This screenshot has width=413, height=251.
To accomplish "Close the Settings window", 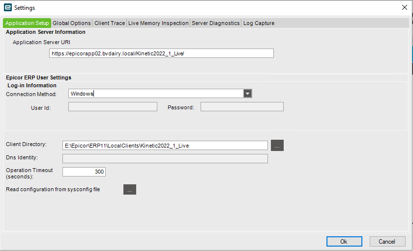I will point(405,7).
